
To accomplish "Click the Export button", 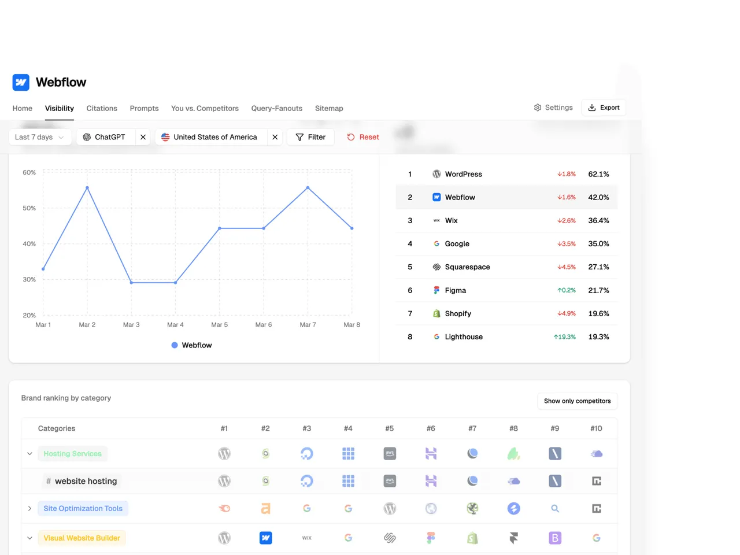I will (x=604, y=108).
